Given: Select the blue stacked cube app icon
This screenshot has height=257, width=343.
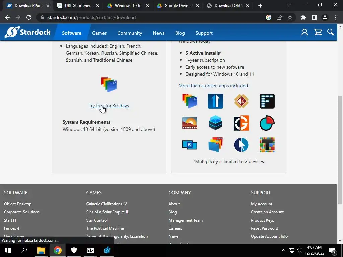Looking at the screenshot, I should (215, 123).
